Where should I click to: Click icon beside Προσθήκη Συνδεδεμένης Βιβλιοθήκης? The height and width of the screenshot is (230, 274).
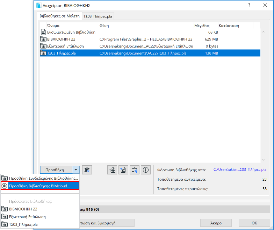5,178
